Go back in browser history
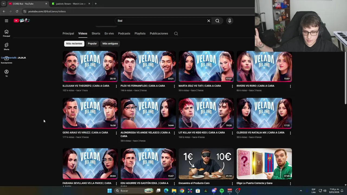 pos(4,11)
